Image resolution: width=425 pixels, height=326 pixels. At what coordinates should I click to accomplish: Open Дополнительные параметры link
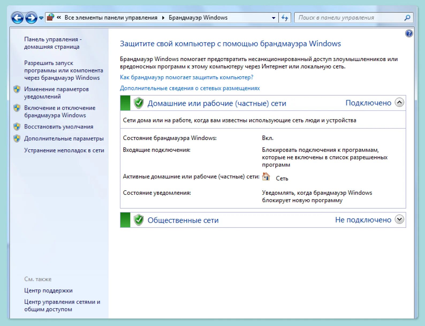tap(64, 138)
